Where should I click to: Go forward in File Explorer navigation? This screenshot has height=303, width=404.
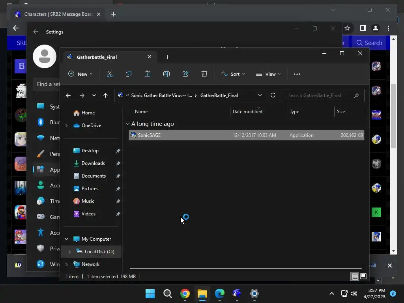pos(82,95)
